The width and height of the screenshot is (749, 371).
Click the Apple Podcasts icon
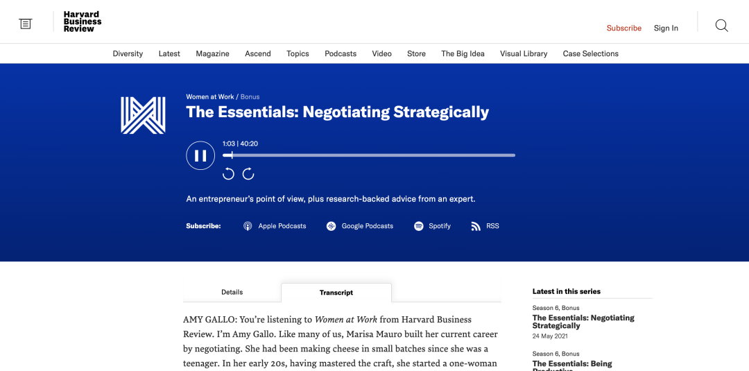[248, 226]
